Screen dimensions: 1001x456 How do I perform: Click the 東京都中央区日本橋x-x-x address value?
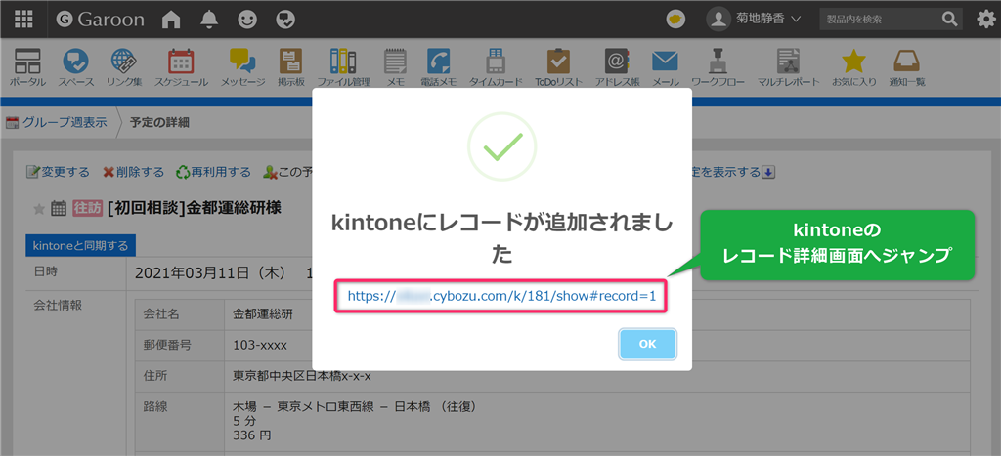coord(302,376)
